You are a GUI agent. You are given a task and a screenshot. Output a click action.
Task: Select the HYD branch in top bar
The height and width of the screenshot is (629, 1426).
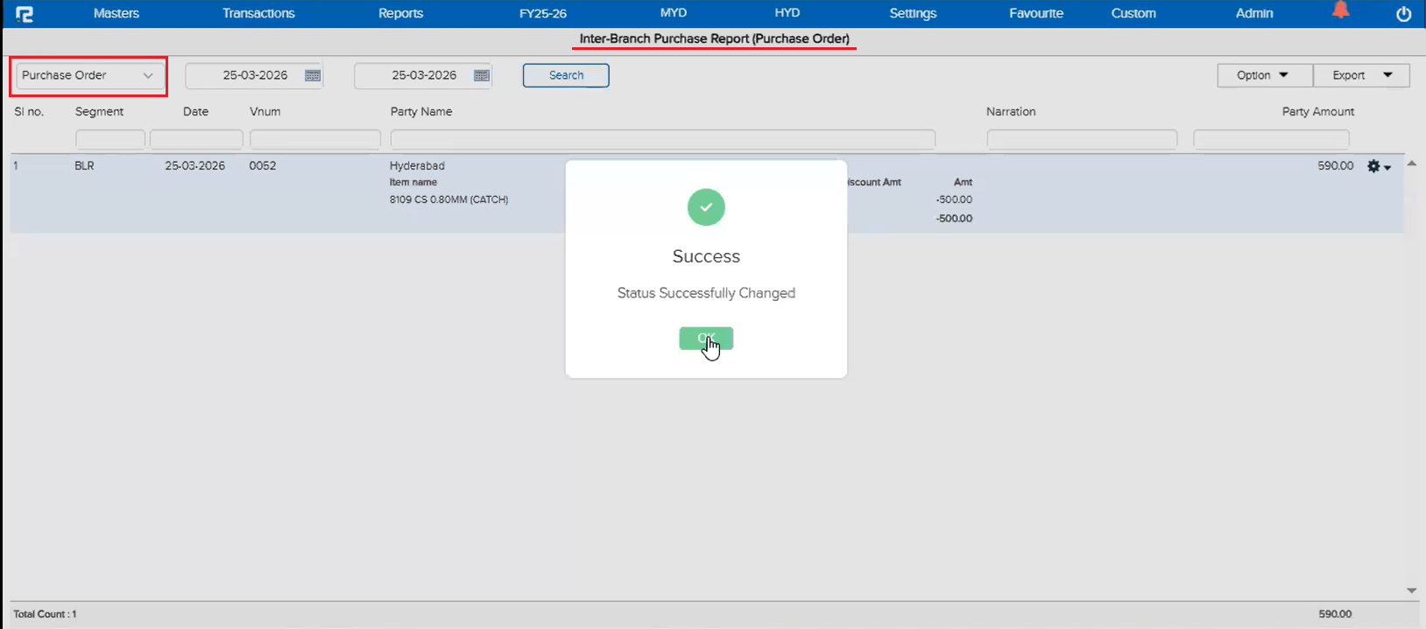click(x=787, y=13)
